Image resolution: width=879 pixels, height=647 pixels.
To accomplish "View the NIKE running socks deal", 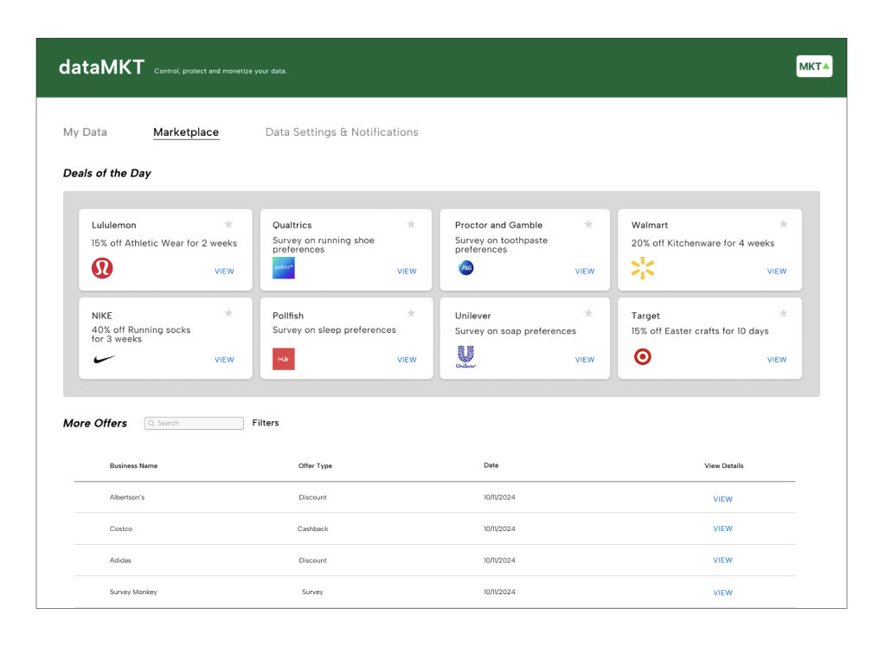I will (224, 360).
